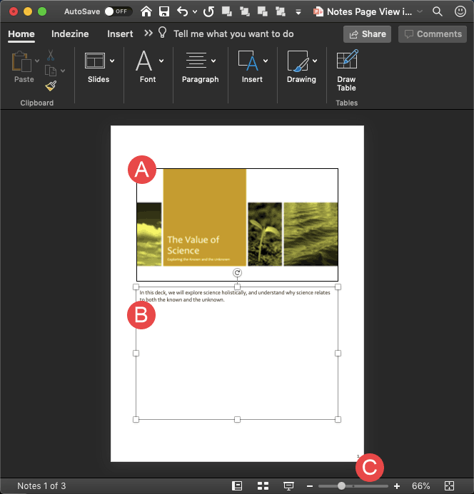Click the Redo/Repeat icon
Viewport: 474px width, 494px height.
[208, 11]
